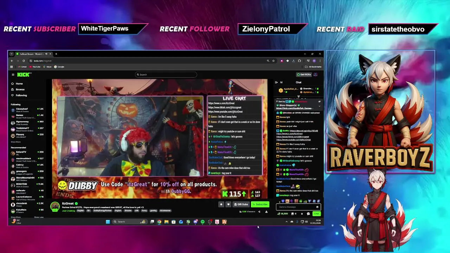Click the Get KICKs button
Viewport: 450px width, 253px height.
point(304,74)
